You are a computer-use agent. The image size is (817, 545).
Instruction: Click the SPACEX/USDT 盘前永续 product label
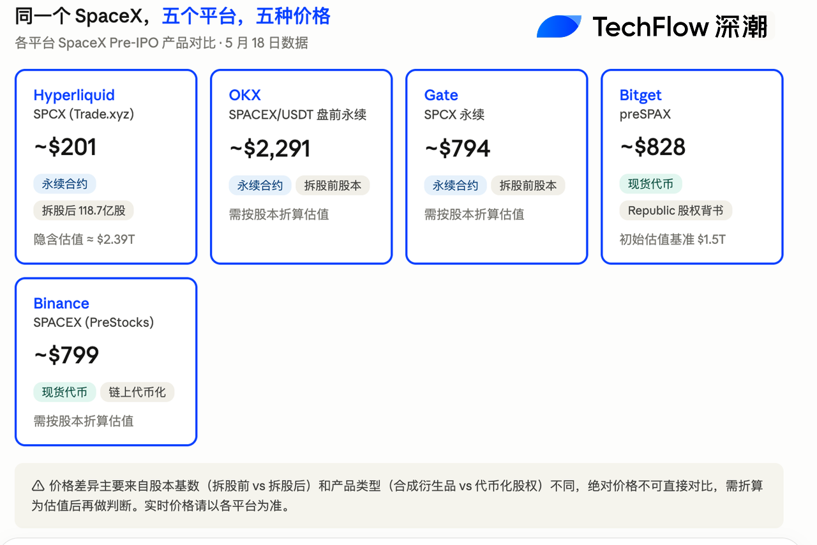[297, 115]
